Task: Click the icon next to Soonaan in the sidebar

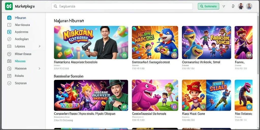Action: pos(9,83)
